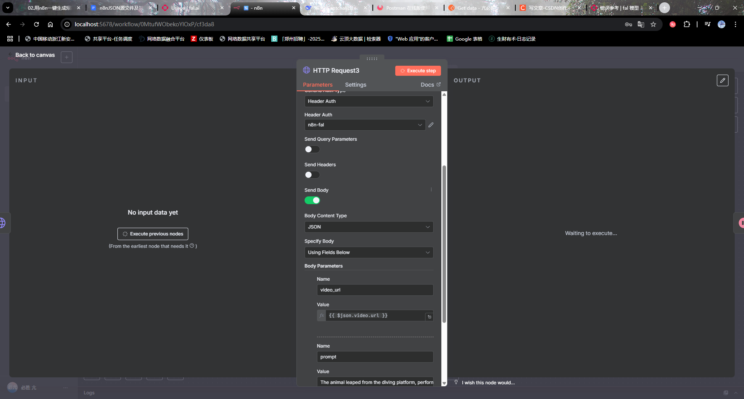
Task: Edit output with the pencil button
Action: pos(722,80)
